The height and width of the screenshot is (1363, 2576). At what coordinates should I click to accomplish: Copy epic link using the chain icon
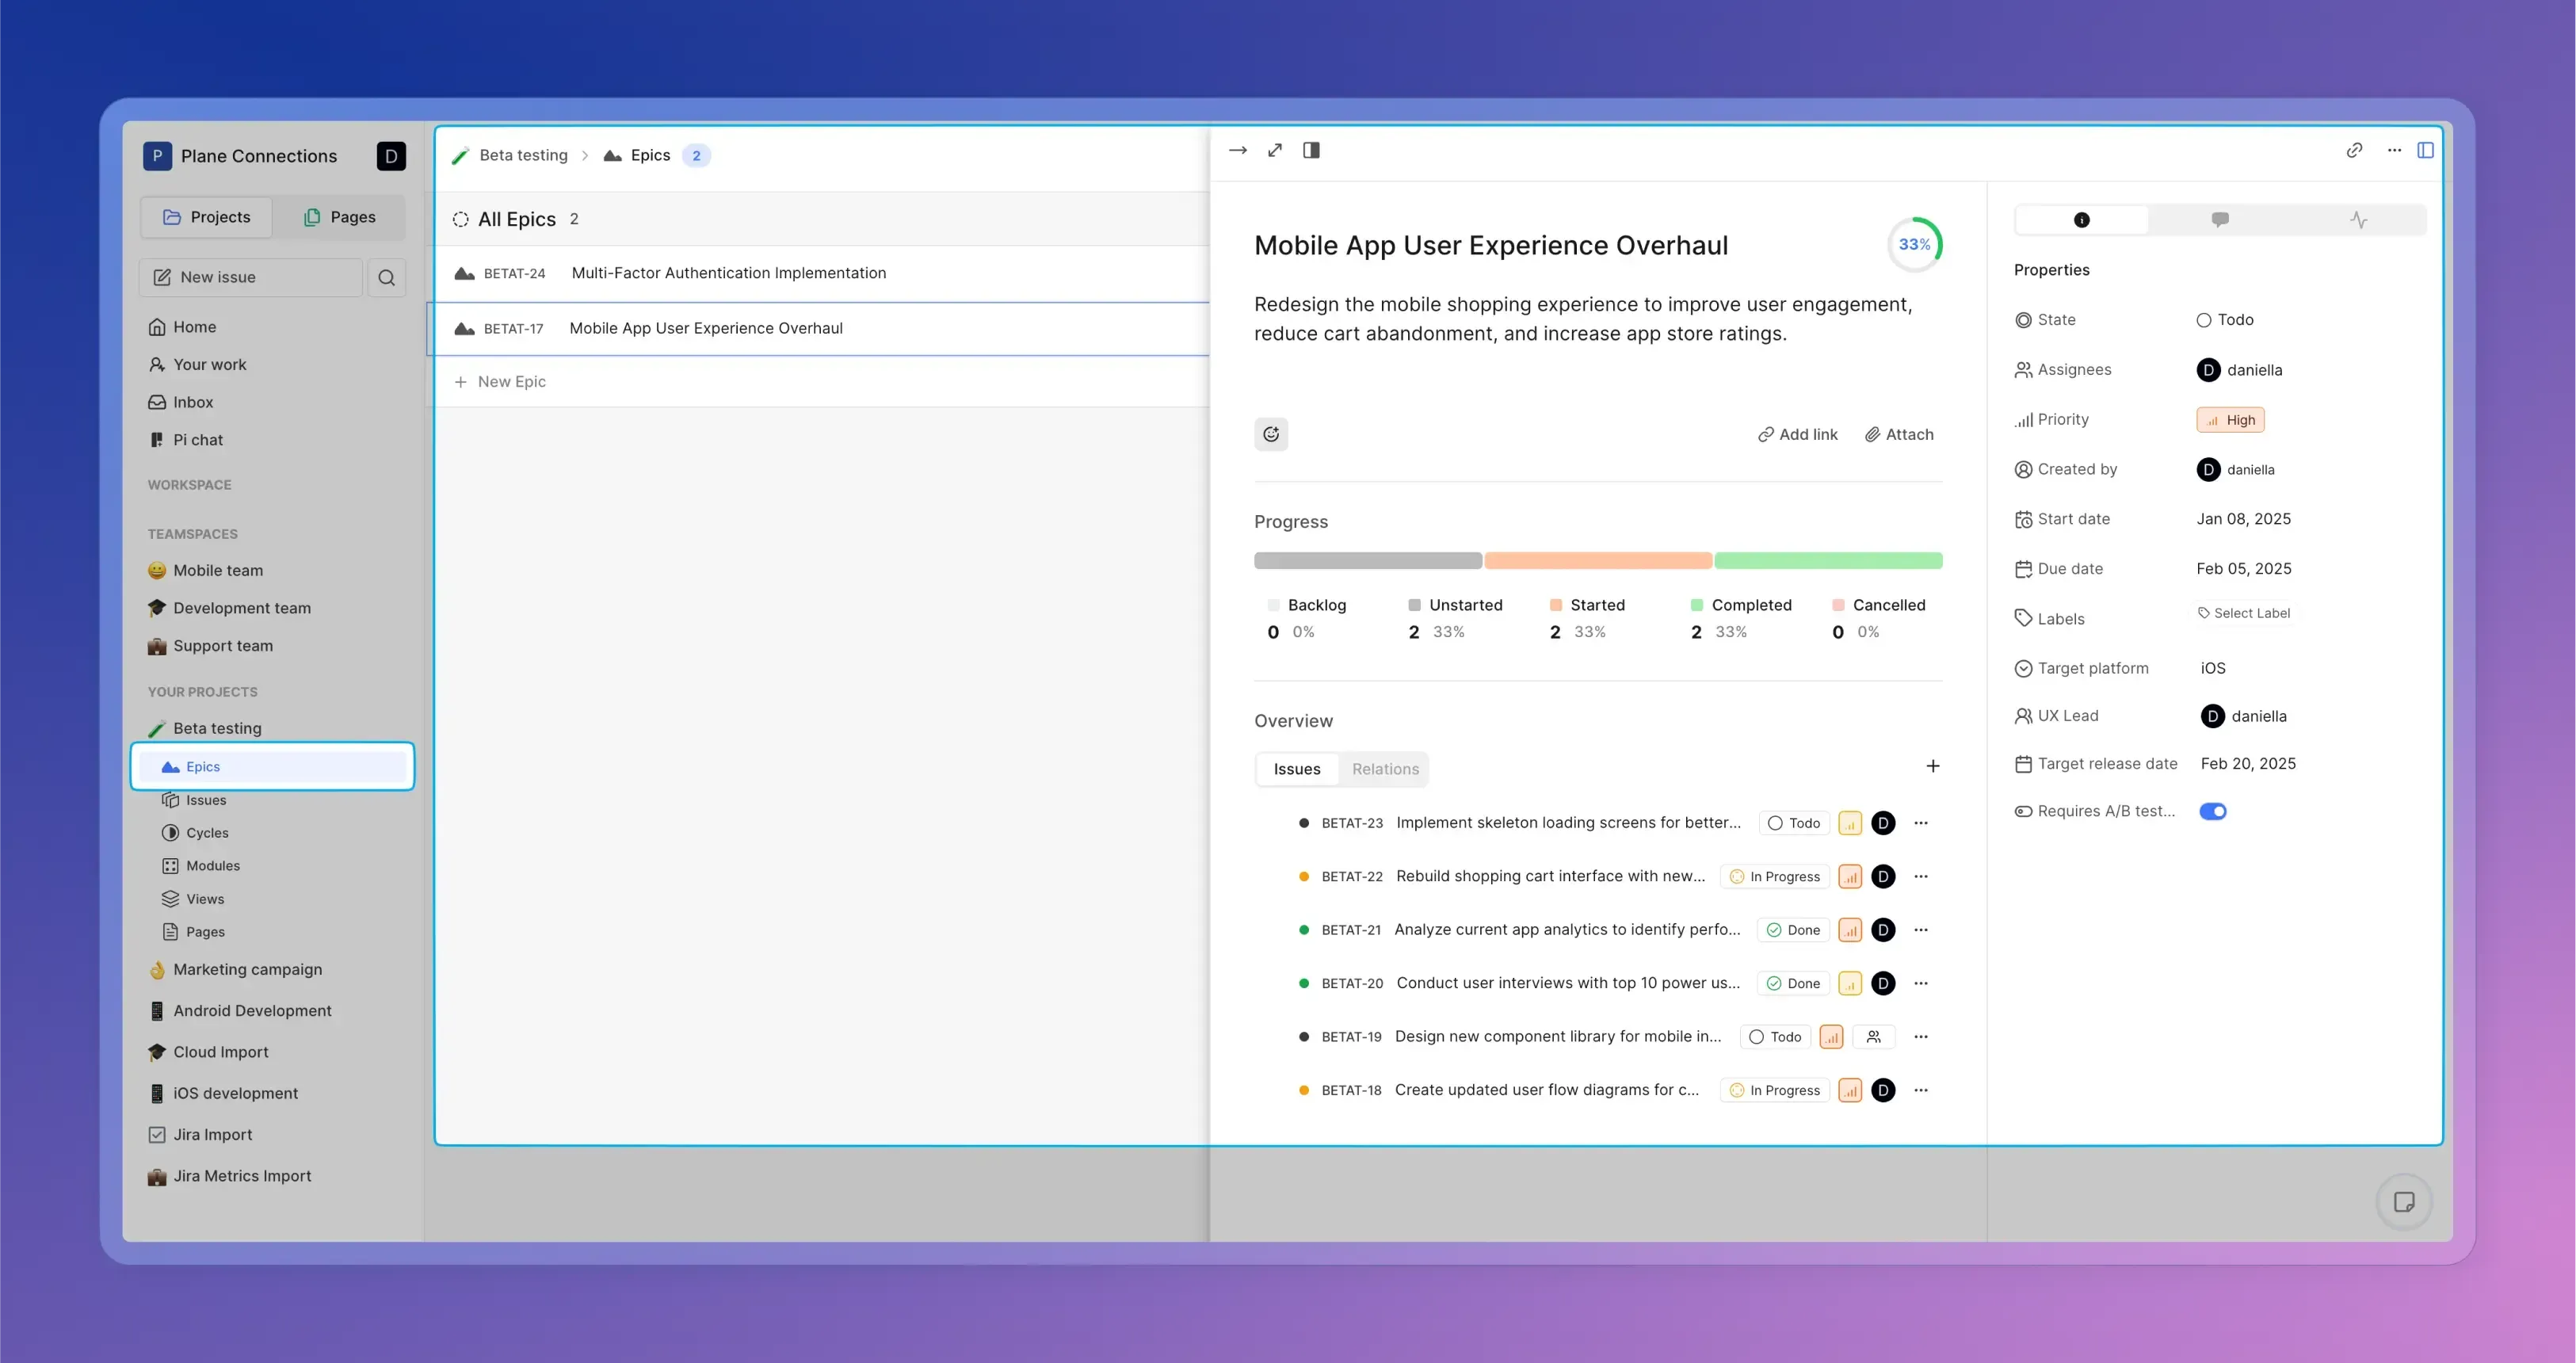click(2354, 150)
